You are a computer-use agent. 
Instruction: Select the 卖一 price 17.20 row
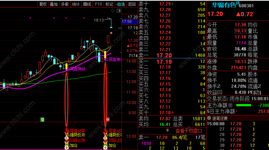[x=172, y=55]
